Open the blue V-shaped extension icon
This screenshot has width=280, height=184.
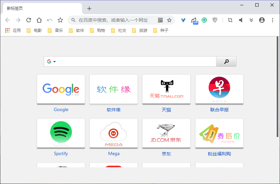coord(183,20)
